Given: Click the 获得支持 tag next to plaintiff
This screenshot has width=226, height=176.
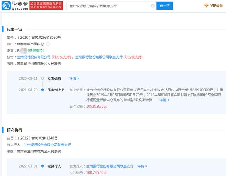Looking at the screenshot, I should click(36, 51).
